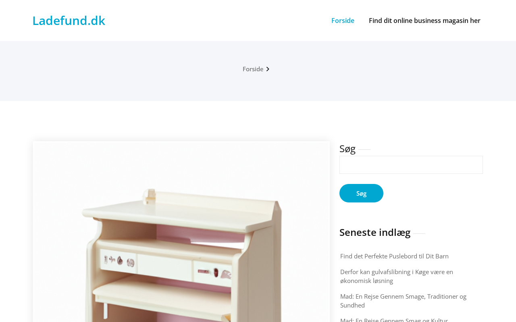This screenshot has height=322, width=516.
Task: Click the breadcrumb chevron arrow icon
Action: pyautogui.click(x=268, y=69)
